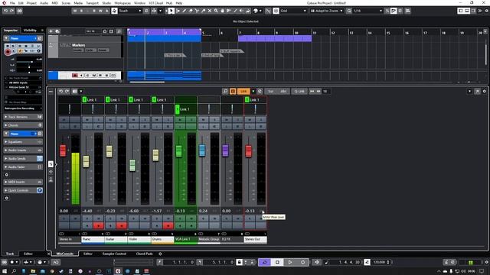Image resolution: width=490 pixels, height=275 pixels.
Task: Enable Q-Link in MixConsole toolbar
Action: (299, 92)
